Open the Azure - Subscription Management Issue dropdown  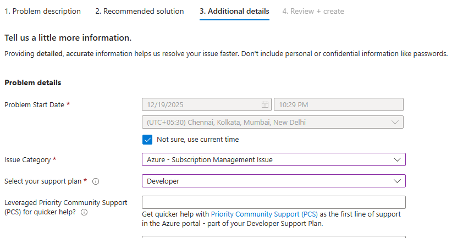point(273,160)
